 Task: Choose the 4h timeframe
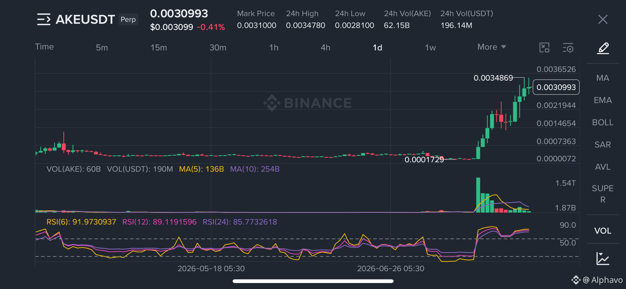pyautogui.click(x=325, y=47)
